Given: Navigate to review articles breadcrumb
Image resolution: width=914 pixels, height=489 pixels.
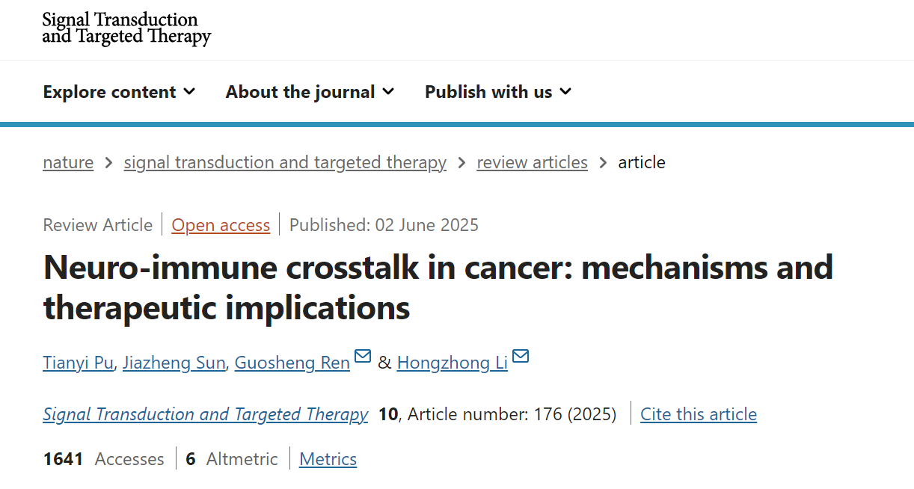Looking at the screenshot, I should [x=532, y=162].
